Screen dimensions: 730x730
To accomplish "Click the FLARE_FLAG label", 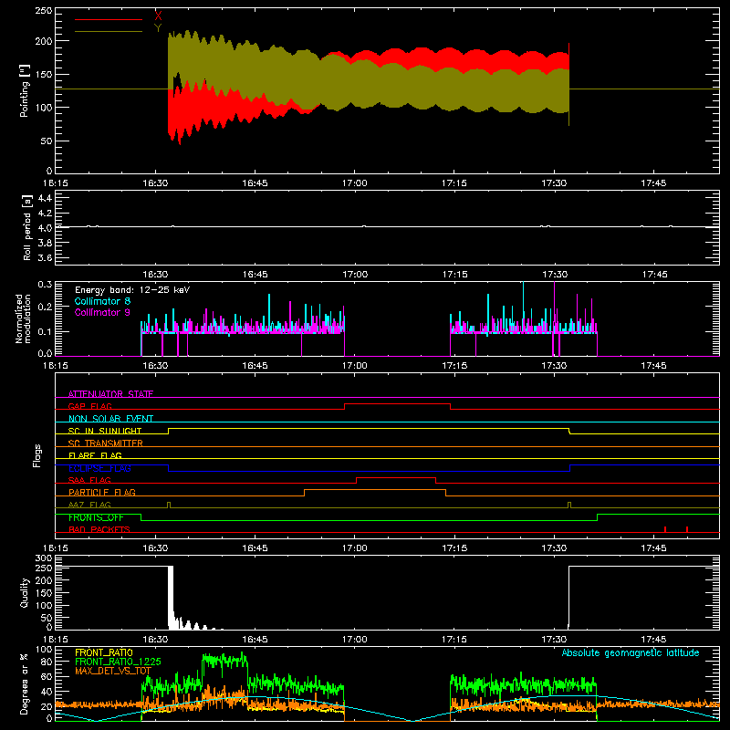I will (x=95, y=455).
